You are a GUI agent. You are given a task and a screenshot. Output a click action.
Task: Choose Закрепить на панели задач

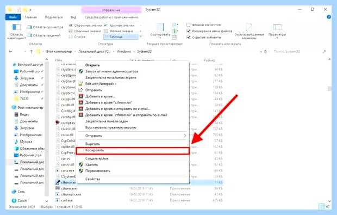(107, 121)
